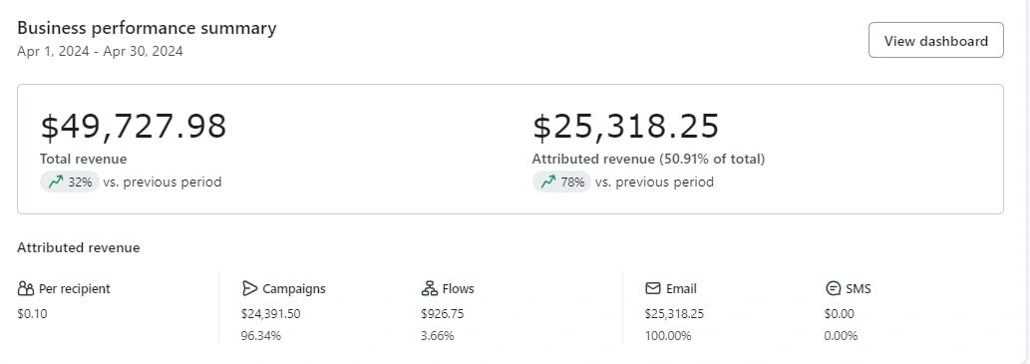Select the $49,727.98 total revenue figure
1030x364 pixels.
134,126
